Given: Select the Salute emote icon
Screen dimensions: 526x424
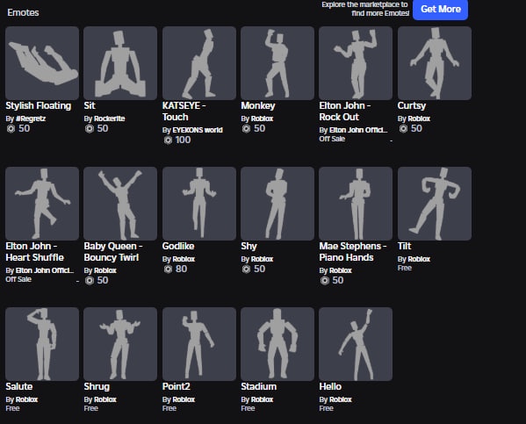Looking at the screenshot, I should pyautogui.click(x=42, y=344).
